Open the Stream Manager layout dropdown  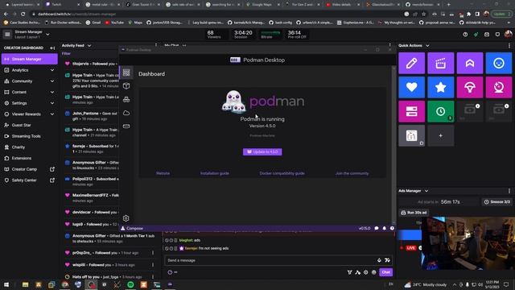point(47,34)
